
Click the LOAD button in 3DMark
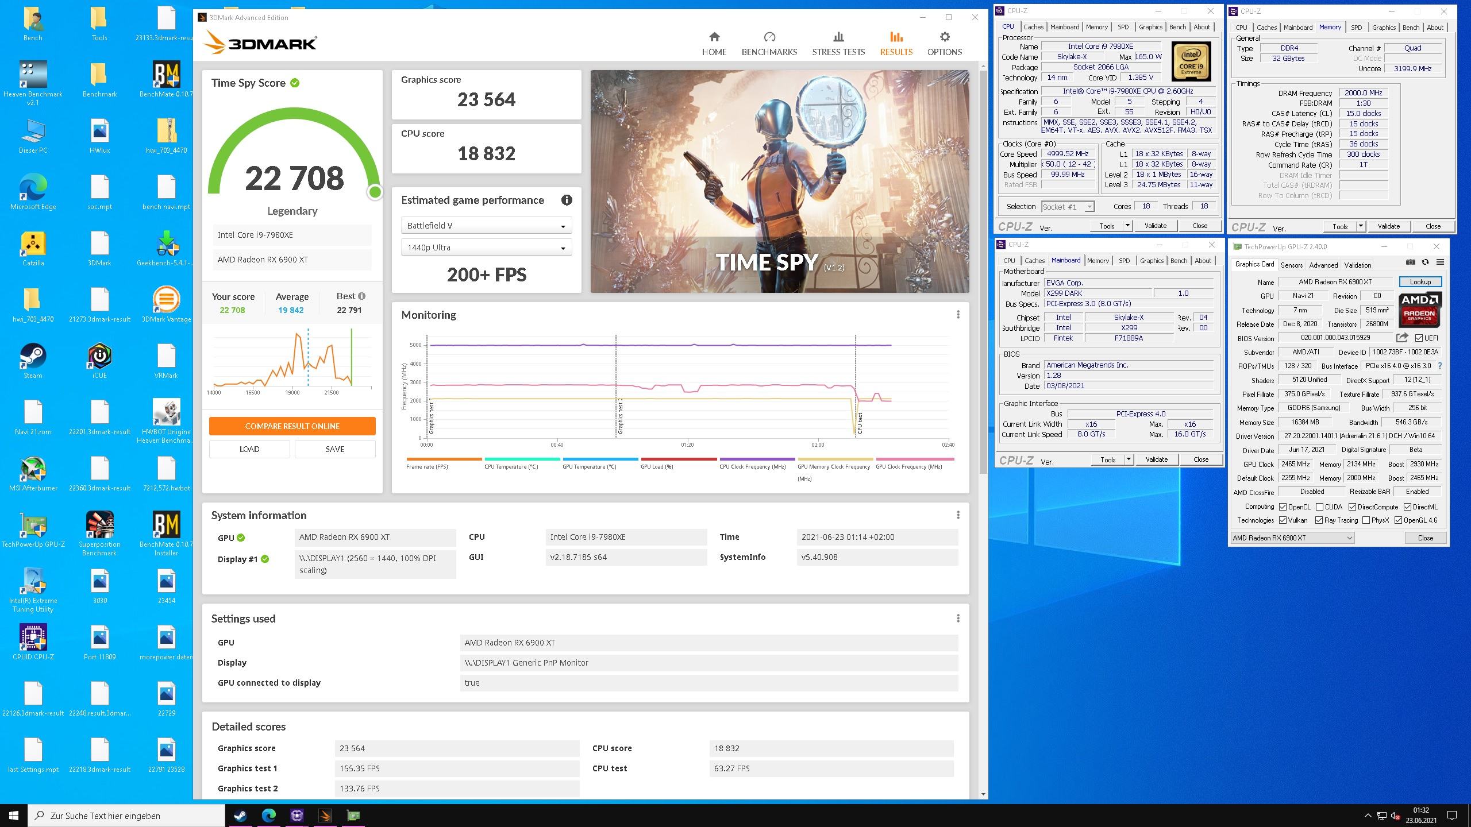[249, 449]
